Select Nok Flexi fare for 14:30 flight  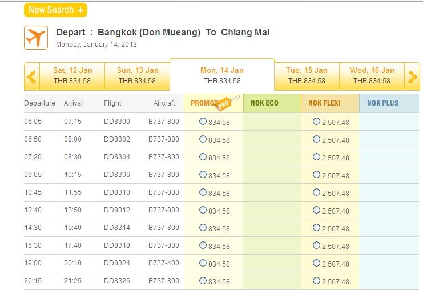pyautogui.click(x=316, y=228)
